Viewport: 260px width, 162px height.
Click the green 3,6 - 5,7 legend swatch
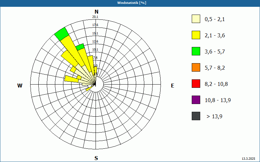coord(196,51)
